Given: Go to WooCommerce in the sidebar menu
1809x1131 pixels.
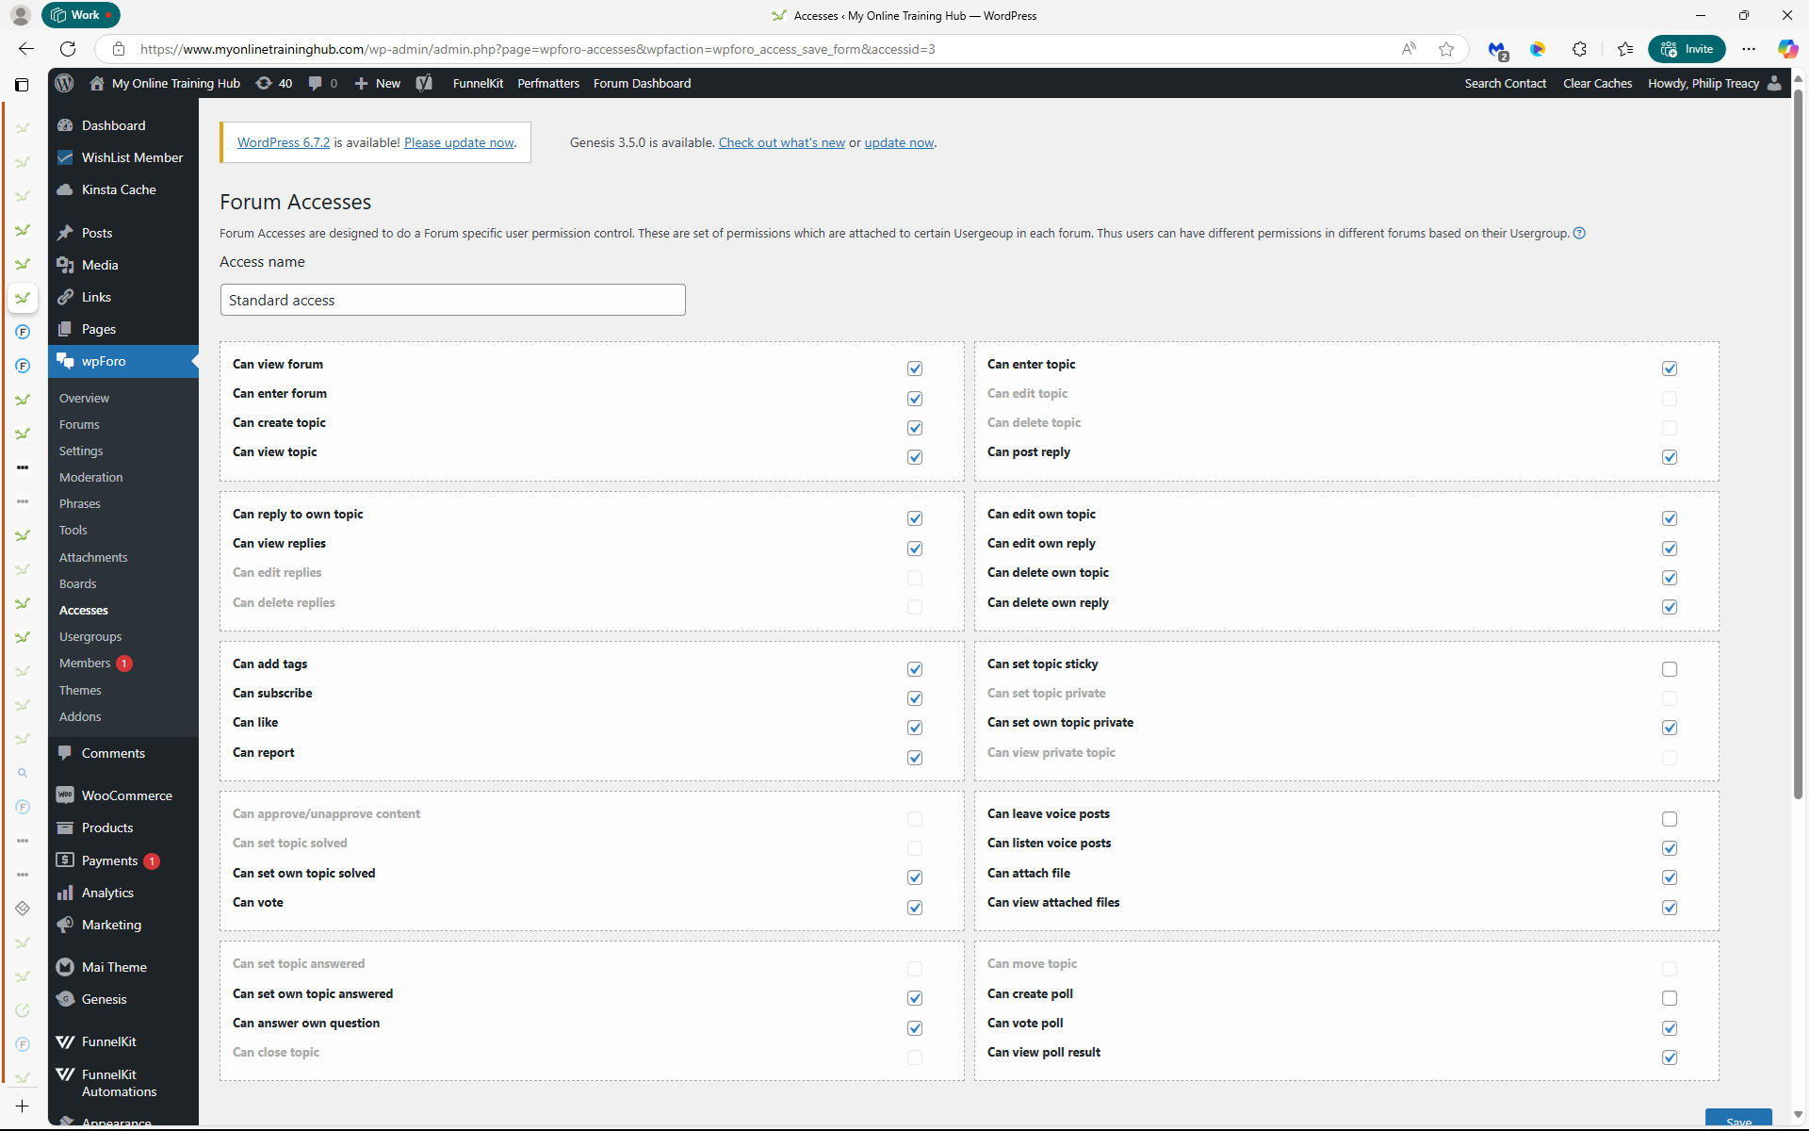Looking at the screenshot, I should 126,795.
